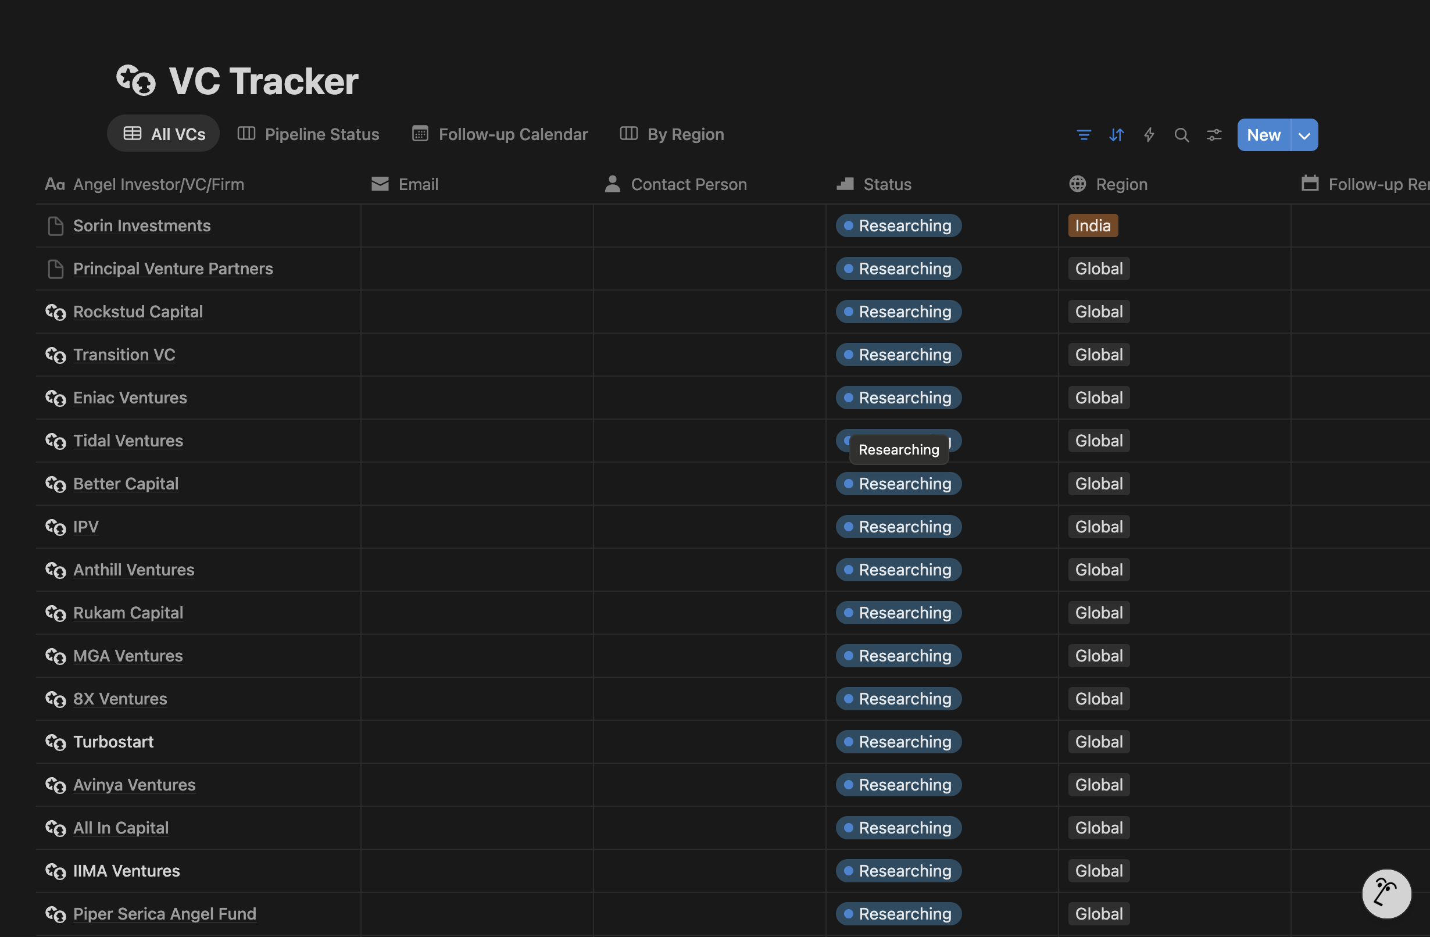Open the Follow-up Calendar tab
1430x937 pixels.
(x=500, y=134)
